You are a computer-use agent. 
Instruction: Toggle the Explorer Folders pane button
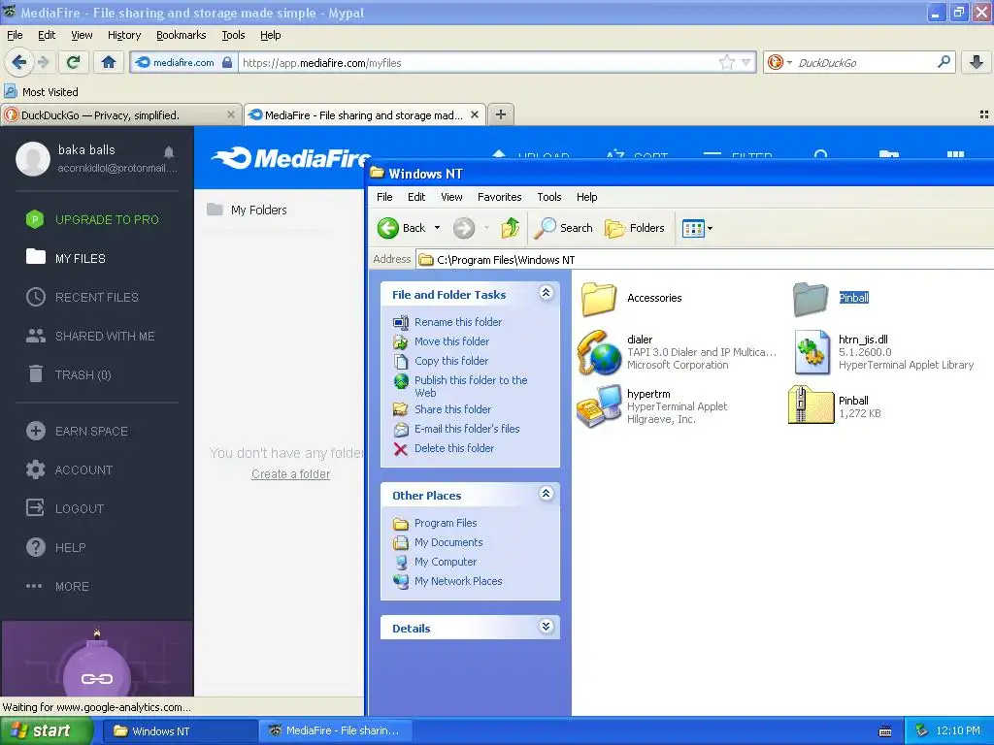click(635, 228)
